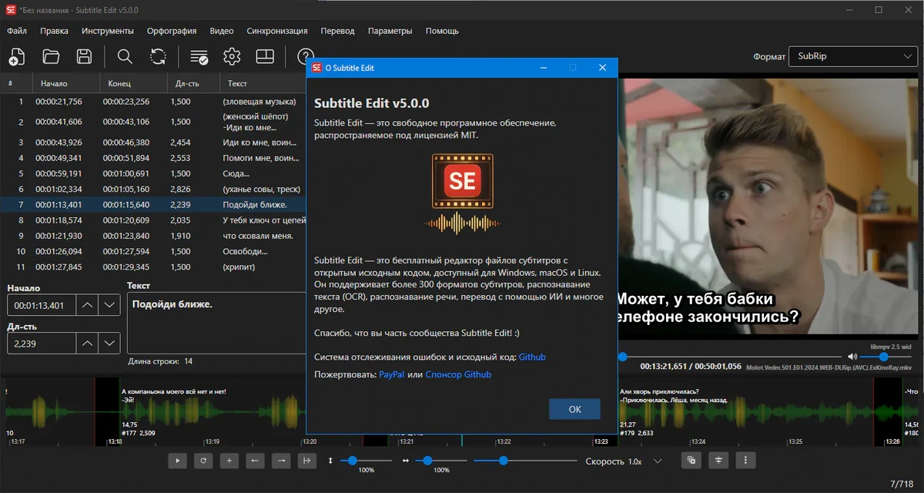
Task: Select subtitle row (хрипит)
Action: click(154, 267)
